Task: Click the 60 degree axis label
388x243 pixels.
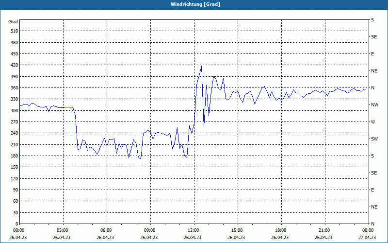Action: [16, 201]
